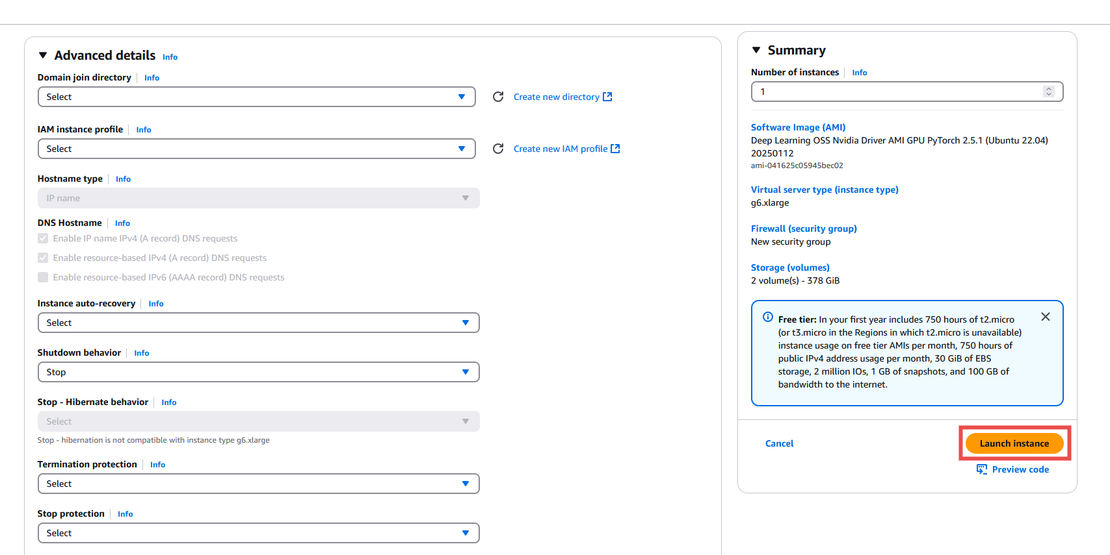Image resolution: width=1110 pixels, height=555 pixels.
Task: Click Create new directory external link icon
Action: click(607, 97)
